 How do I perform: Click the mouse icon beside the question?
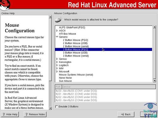(58, 20)
